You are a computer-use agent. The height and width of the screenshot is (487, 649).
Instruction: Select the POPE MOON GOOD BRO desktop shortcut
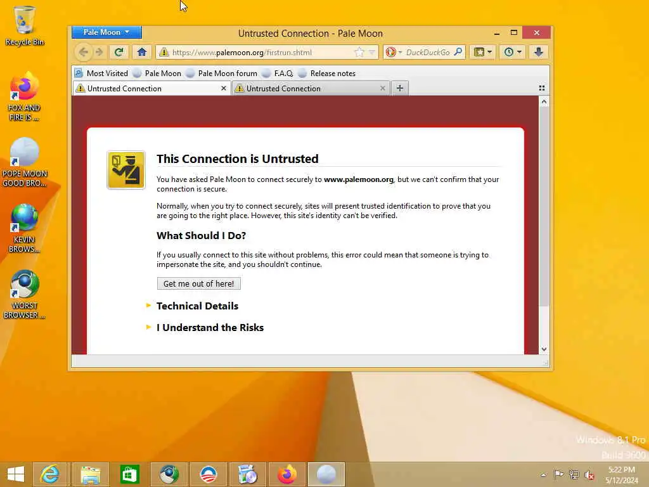tap(25, 163)
